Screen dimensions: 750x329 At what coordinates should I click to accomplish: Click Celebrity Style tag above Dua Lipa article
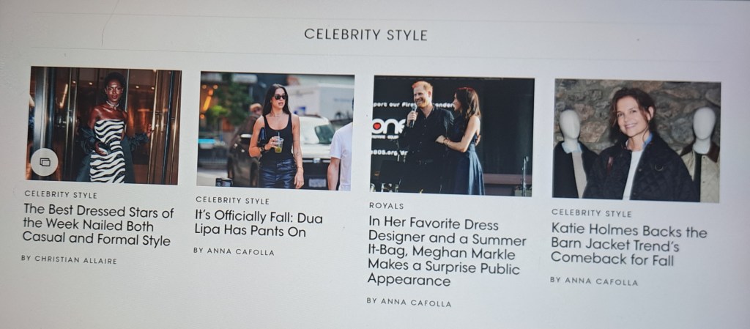tap(232, 201)
